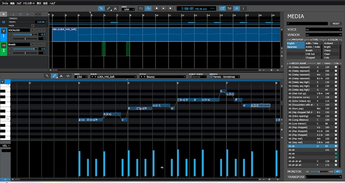Open the ファイル menu
Image resolution: width=345 pixels, height=183 pixels.
tap(5, 3)
